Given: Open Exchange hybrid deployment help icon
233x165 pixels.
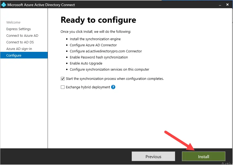Looking at the screenshot, I should (113, 87).
